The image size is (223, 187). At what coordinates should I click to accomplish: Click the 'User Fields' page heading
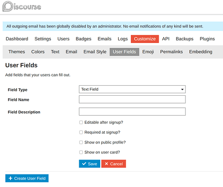click(x=21, y=65)
